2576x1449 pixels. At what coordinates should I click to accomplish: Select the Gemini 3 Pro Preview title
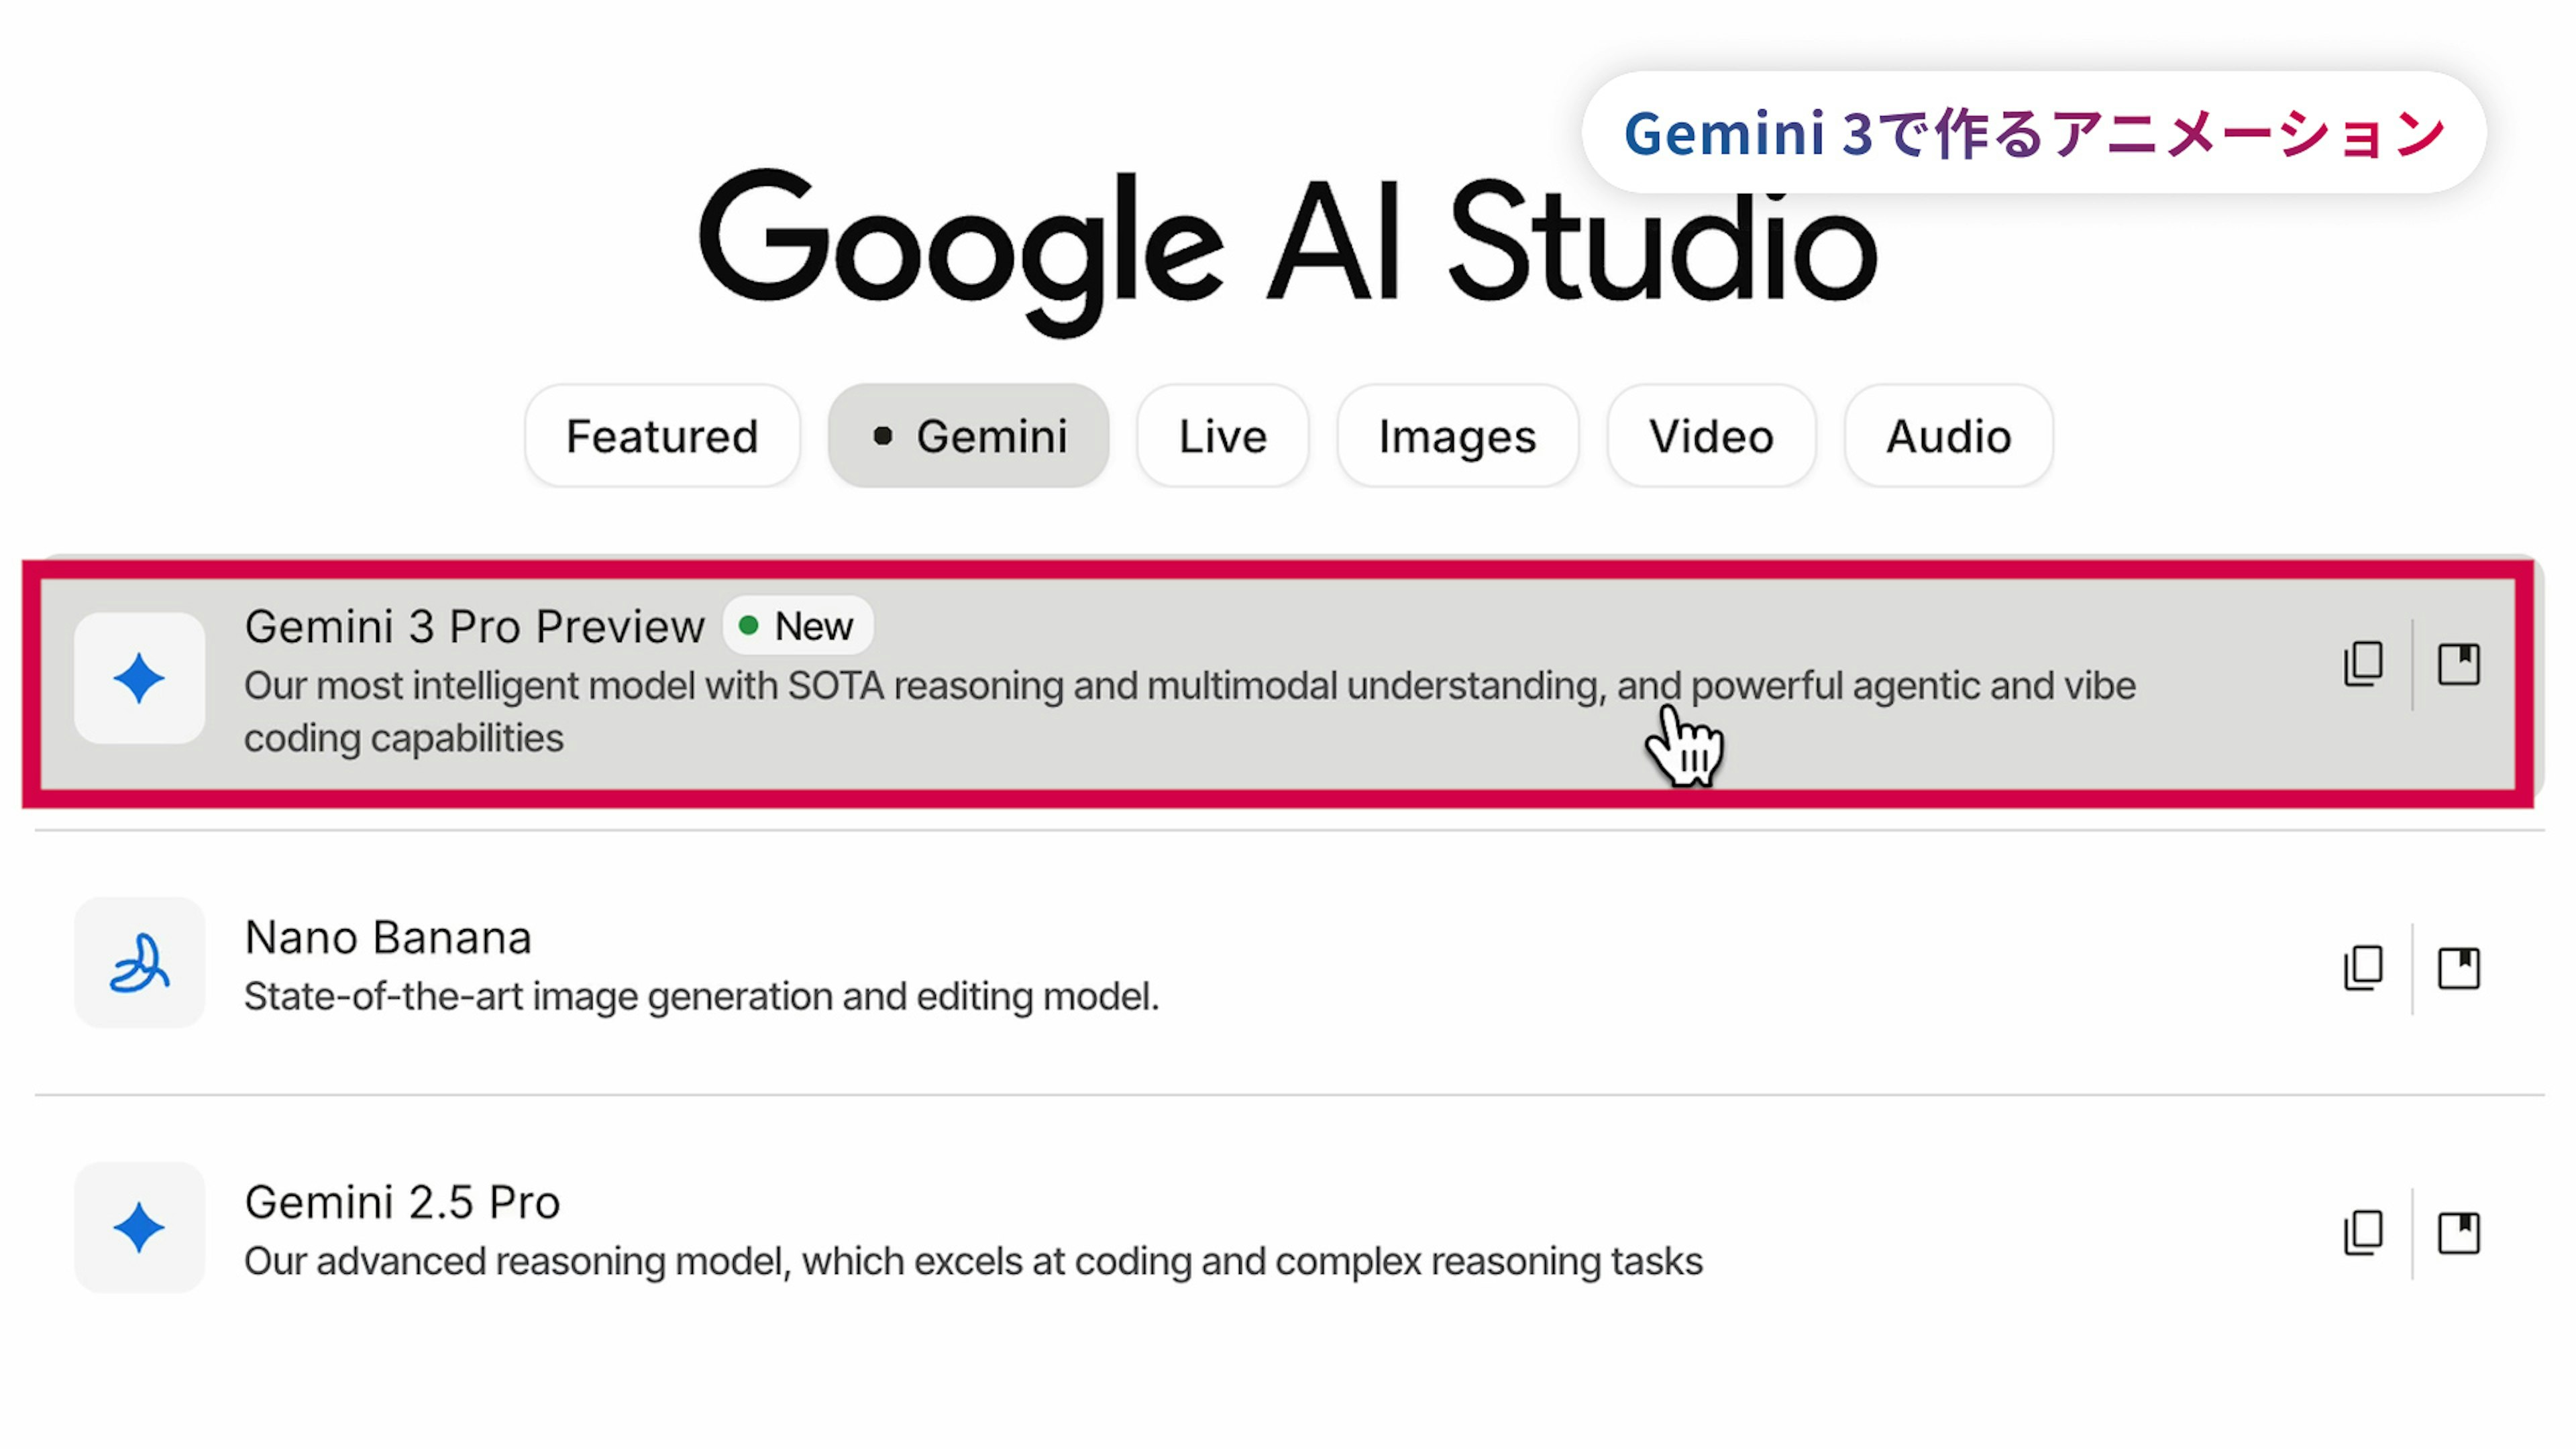coord(475,627)
